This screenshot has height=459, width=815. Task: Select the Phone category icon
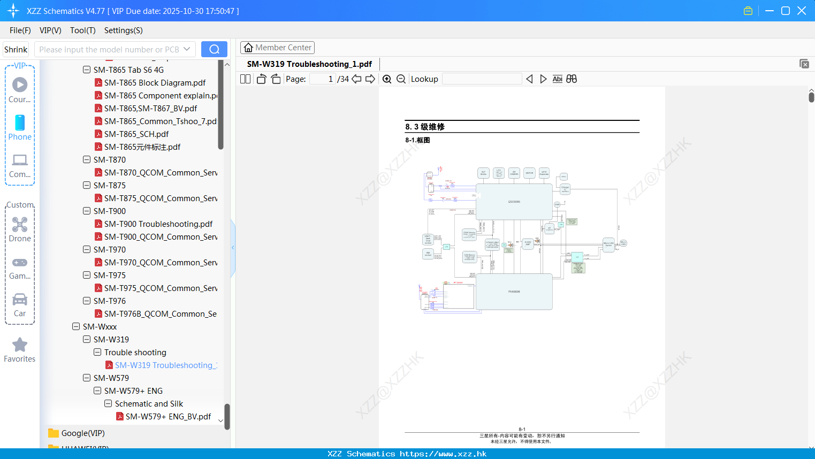[x=20, y=127]
